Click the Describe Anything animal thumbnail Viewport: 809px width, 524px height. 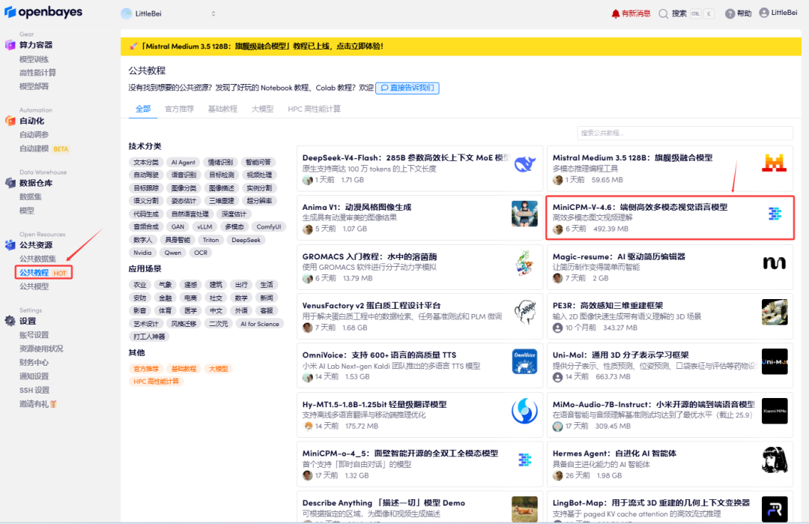[x=524, y=509]
